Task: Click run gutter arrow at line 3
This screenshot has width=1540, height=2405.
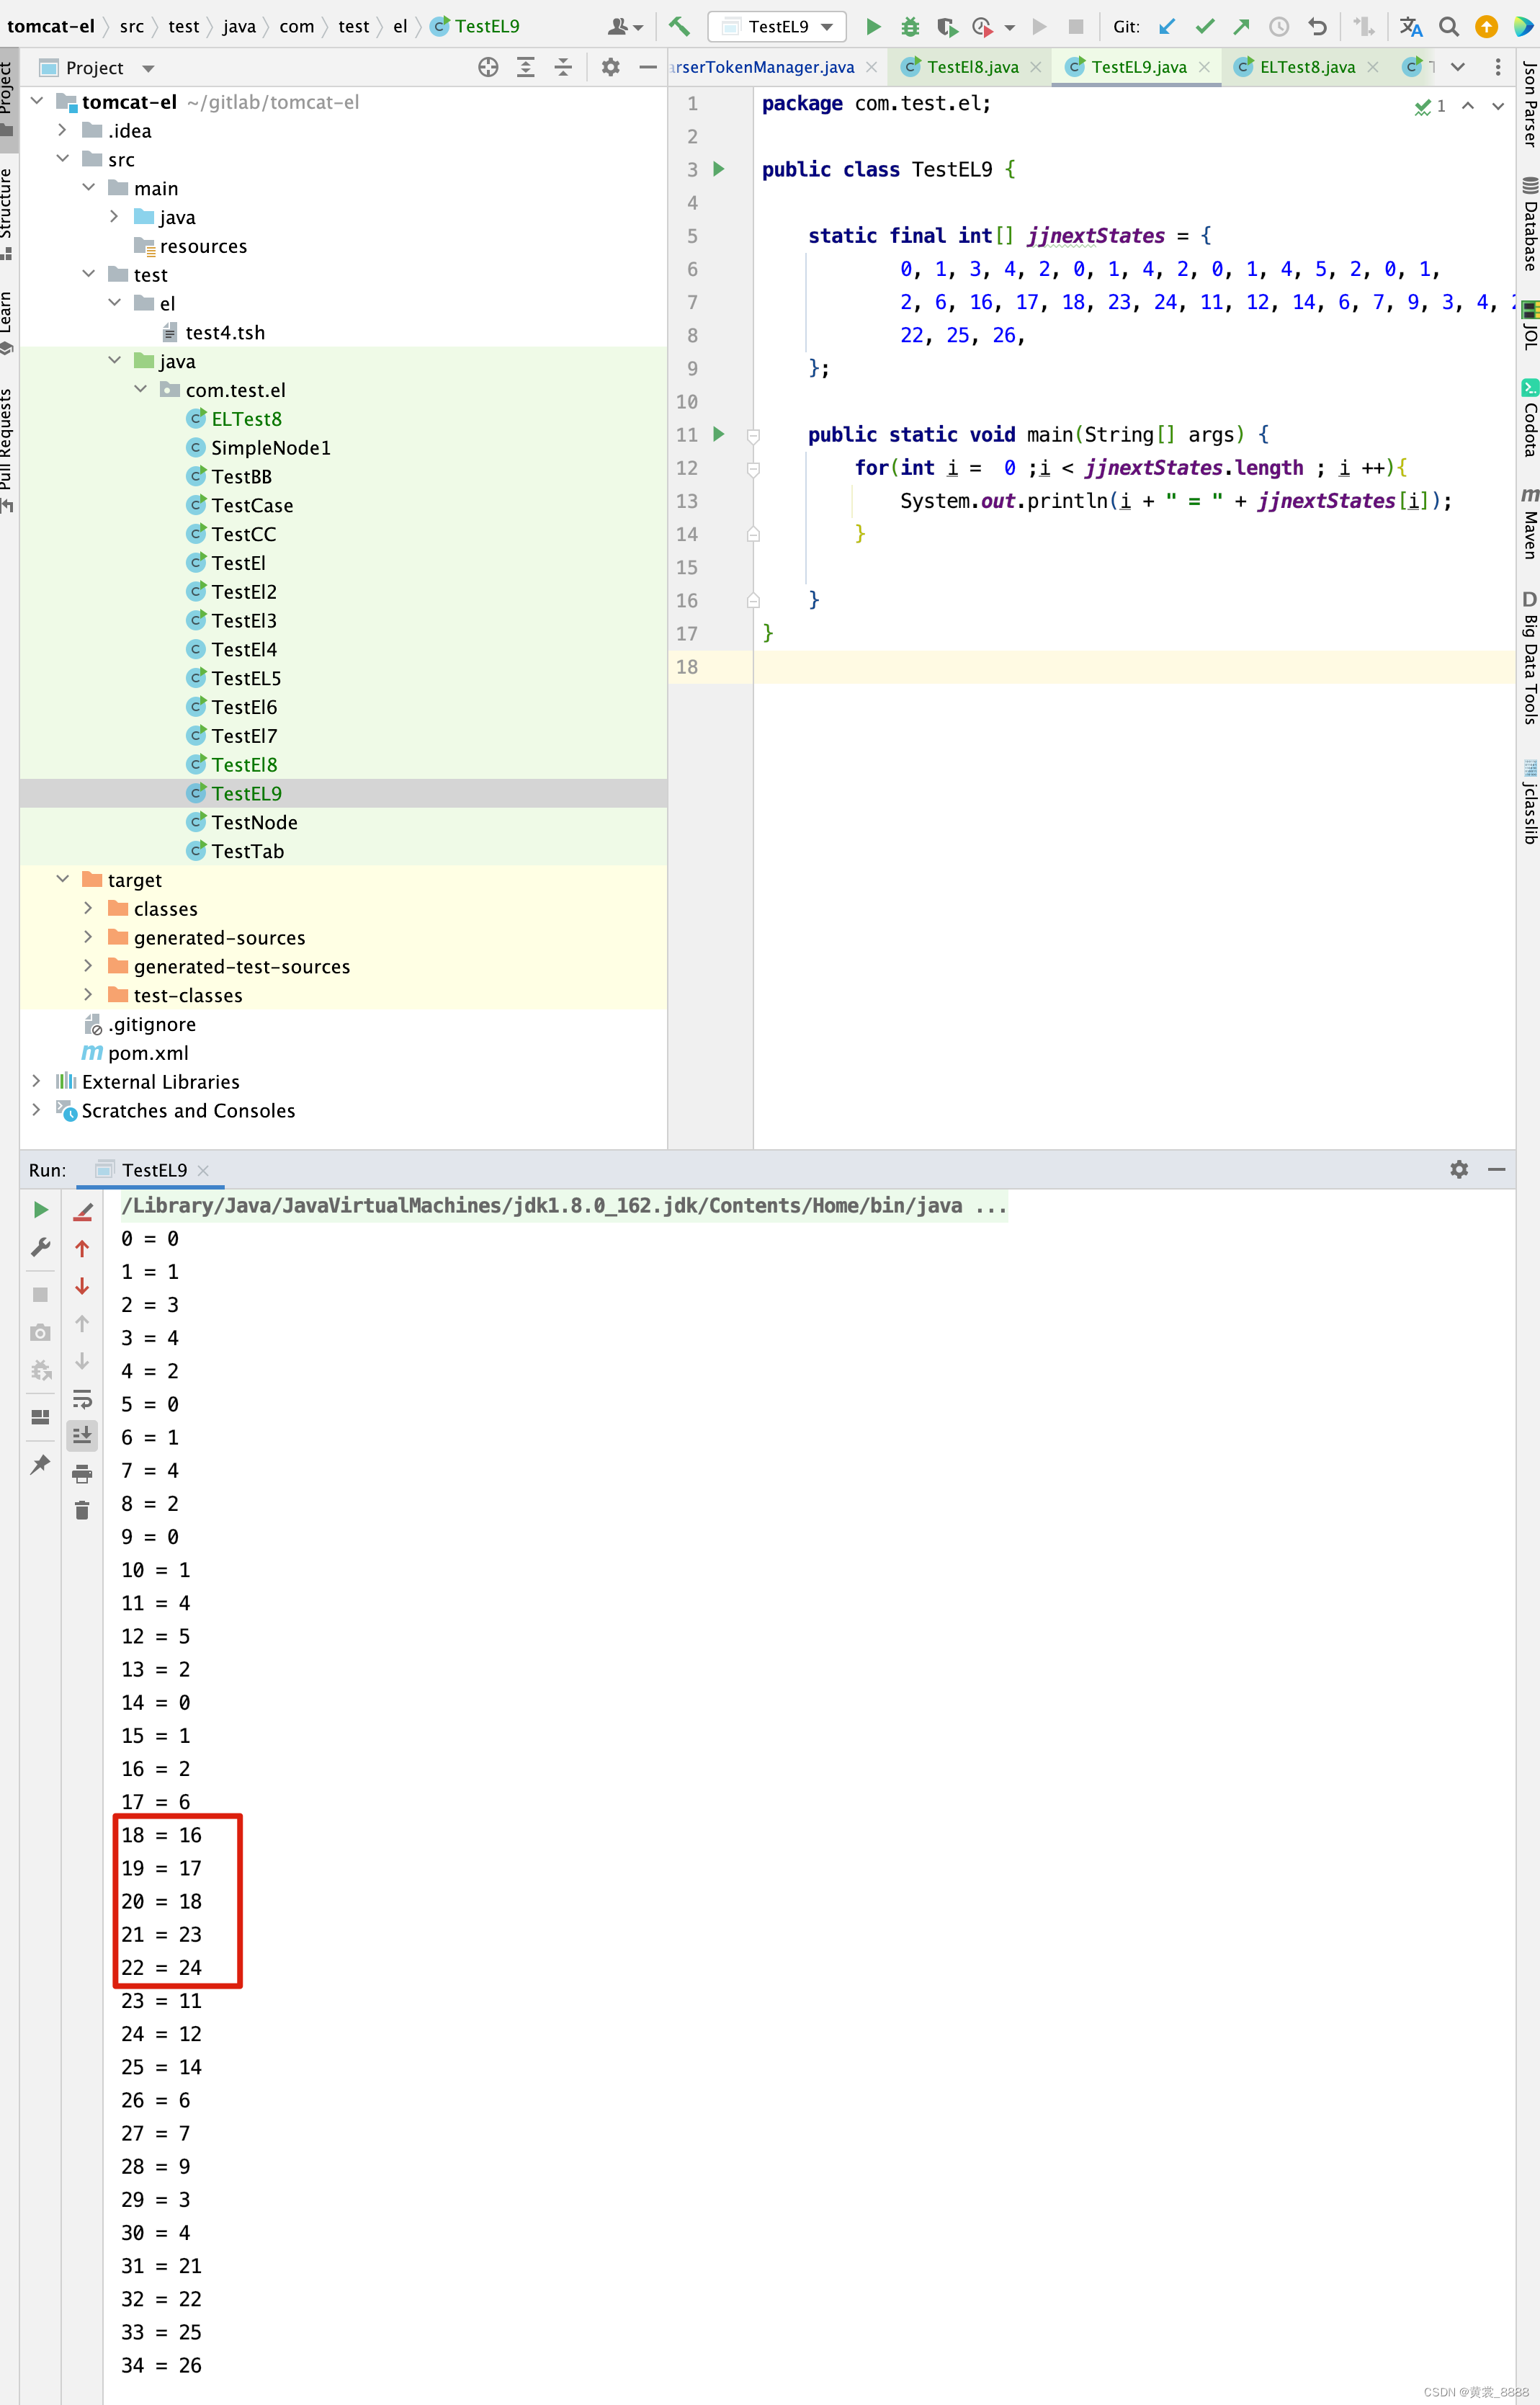Action: click(718, 169)
